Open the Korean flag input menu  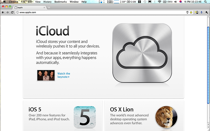(x=181, y=2)
